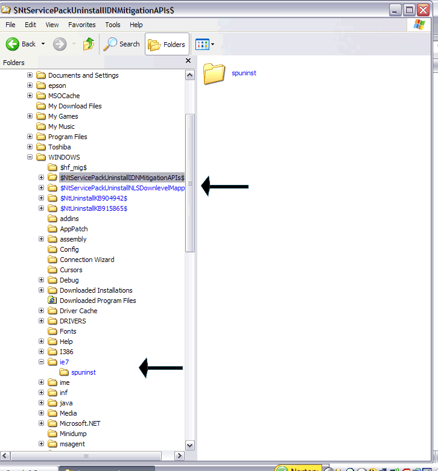Open the Edit menu
This screenshot has height=471, width=438.
click(30, 25)
